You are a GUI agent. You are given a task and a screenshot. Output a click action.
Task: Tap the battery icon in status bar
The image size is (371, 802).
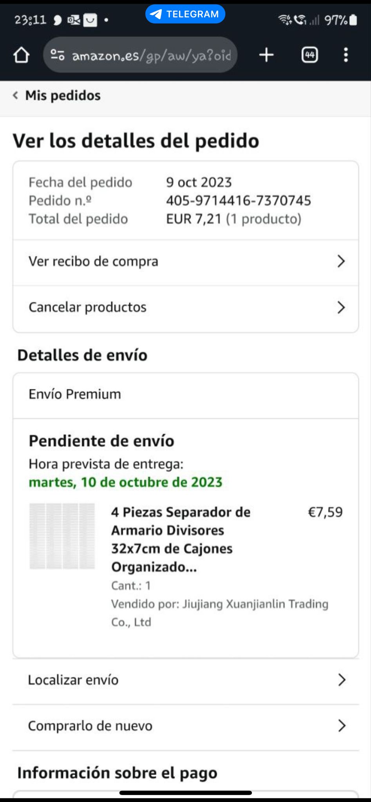353,20
